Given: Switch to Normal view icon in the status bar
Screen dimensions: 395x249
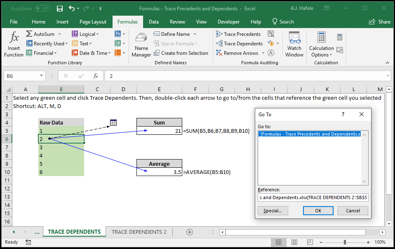Looking at the screenshot, I should point(278,242).
